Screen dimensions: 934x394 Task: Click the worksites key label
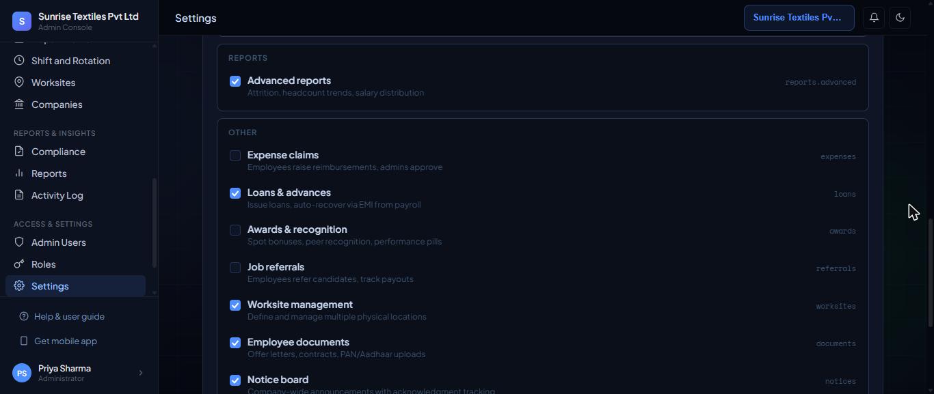click(836, 306)
